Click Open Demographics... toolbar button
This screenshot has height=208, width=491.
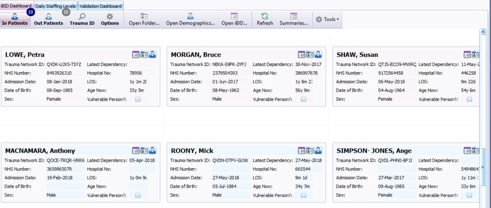tap(190, 19)
